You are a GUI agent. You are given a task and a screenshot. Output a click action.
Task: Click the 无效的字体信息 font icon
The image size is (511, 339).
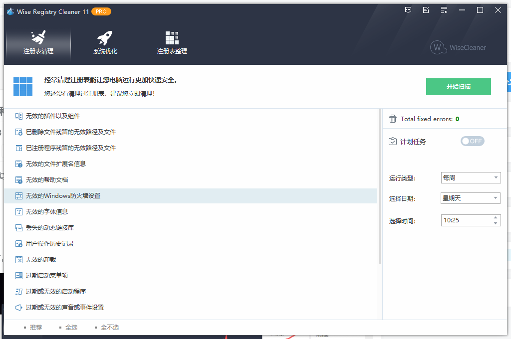tap(19, 212)
